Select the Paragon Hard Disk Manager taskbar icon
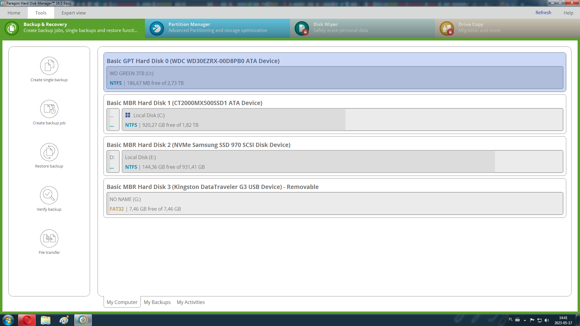 pyautogui.click(x=83, y=320)
